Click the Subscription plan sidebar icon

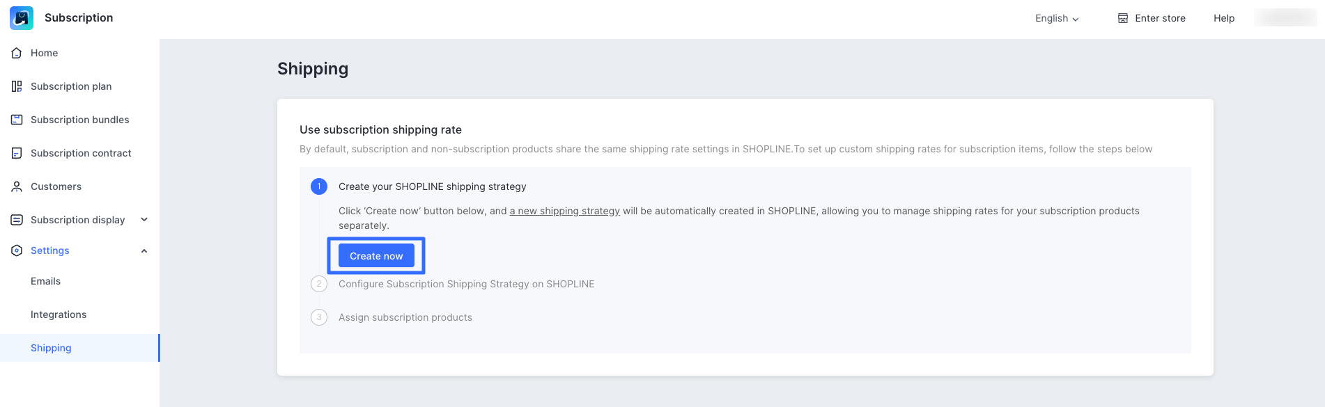pyautogui.click(x=17, y=86)
